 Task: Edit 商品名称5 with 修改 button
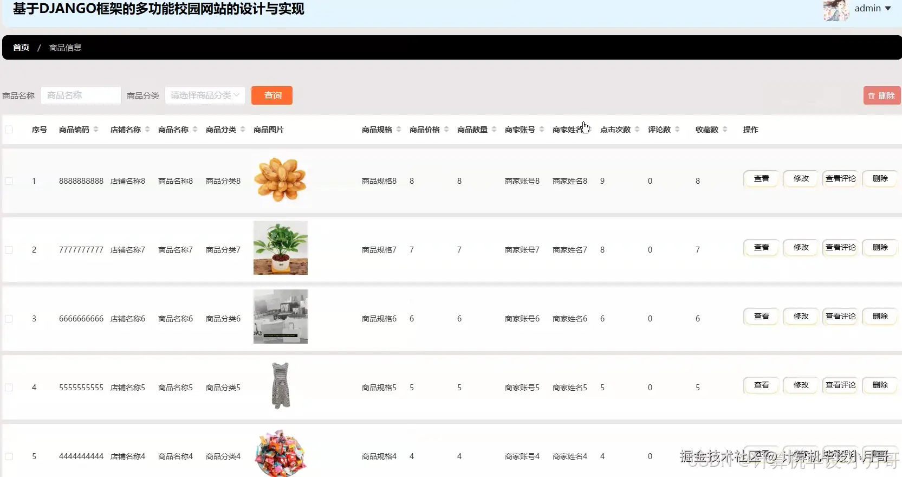click(801, 385)
